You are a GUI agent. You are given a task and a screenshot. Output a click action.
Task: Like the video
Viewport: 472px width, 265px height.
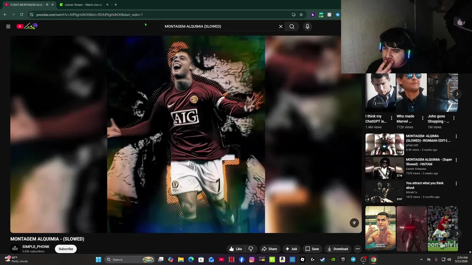235,249
